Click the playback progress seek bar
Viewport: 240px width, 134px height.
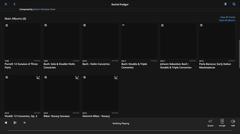click(120, 130)
